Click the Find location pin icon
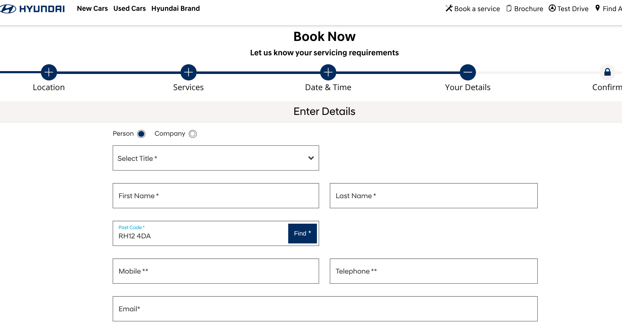Screen dimensions: 622x326 coord(598,8)
